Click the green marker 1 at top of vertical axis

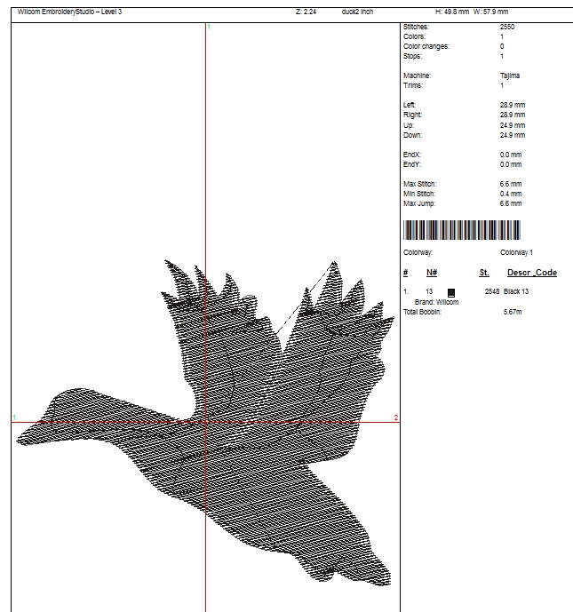208,28
